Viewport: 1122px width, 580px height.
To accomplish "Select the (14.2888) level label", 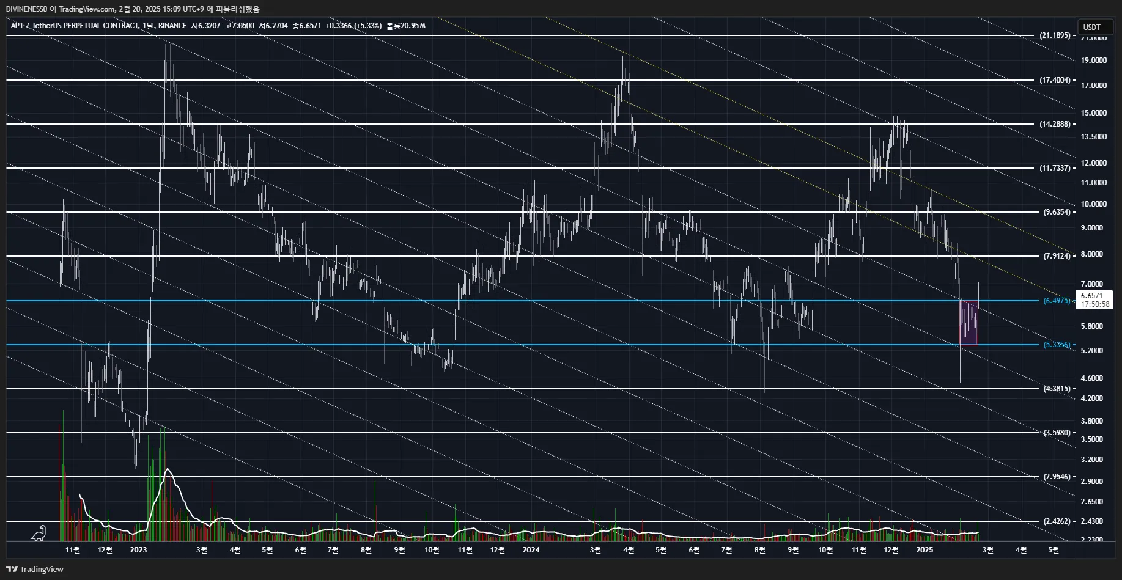I will [x=1055, y=124].
